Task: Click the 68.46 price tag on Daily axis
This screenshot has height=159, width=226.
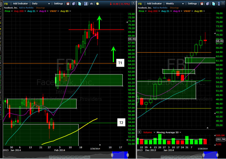Action: [x=132, y=39]
